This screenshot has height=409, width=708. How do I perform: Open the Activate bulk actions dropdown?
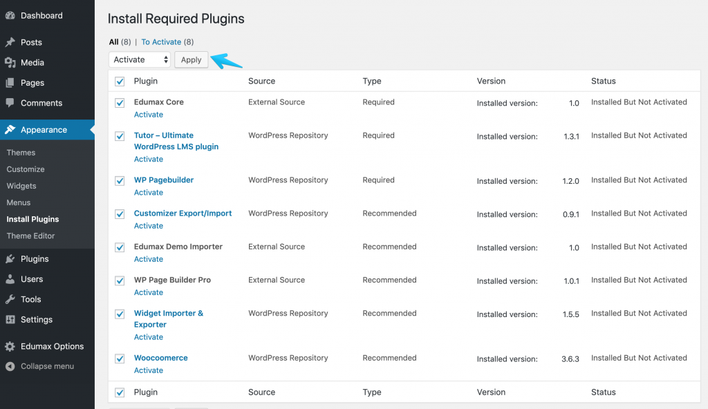(140, 59)
